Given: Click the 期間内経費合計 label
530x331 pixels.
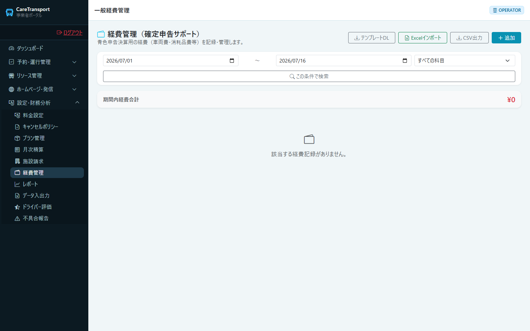Looking at the screenshot, I should [121, 100].
